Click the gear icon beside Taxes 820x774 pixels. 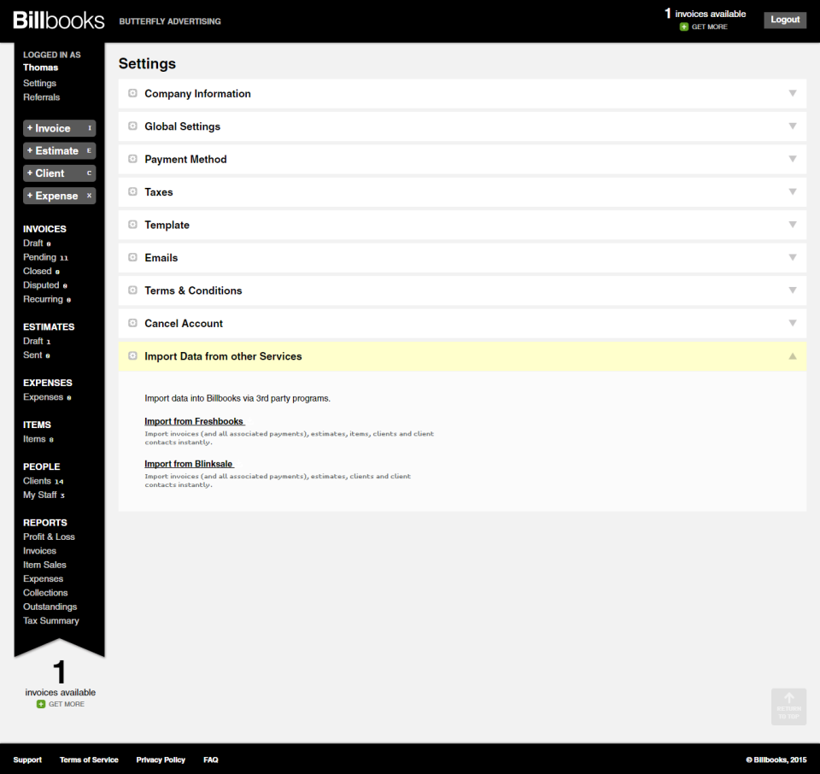click(x=132, y=192)
